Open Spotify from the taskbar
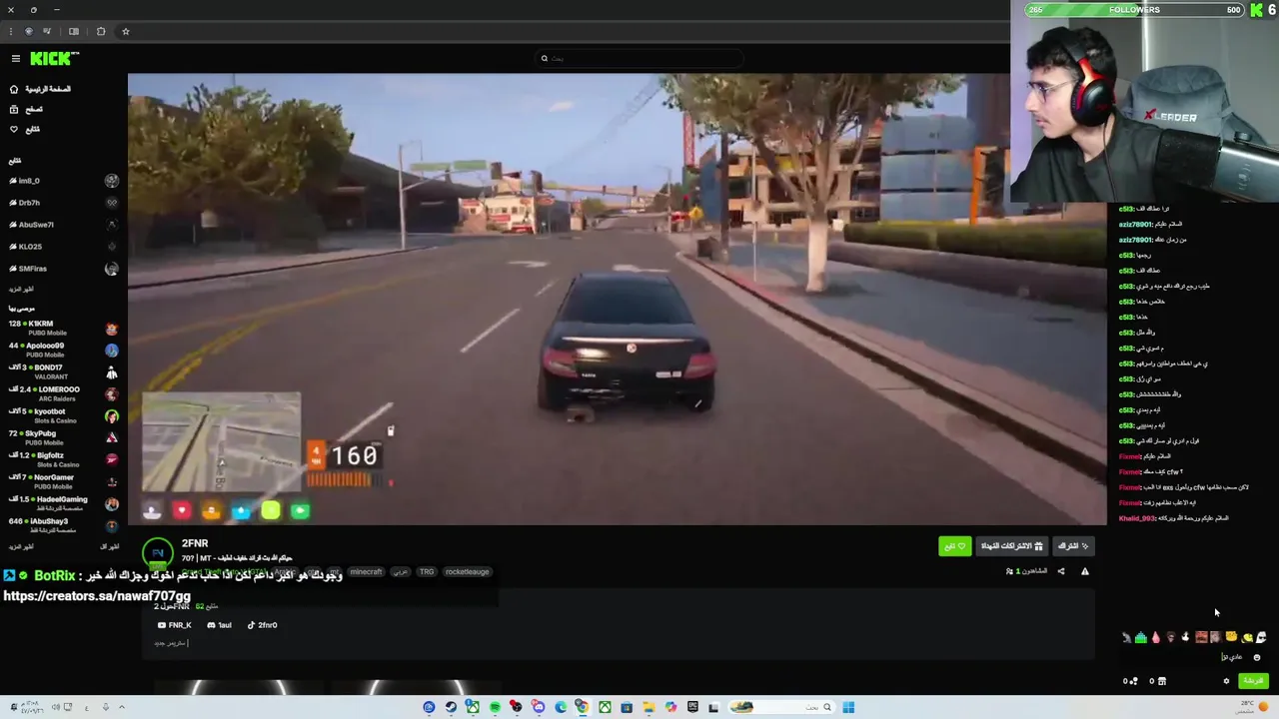The image size is (1279, 719). pyautogui.click(x=495, y=707)
